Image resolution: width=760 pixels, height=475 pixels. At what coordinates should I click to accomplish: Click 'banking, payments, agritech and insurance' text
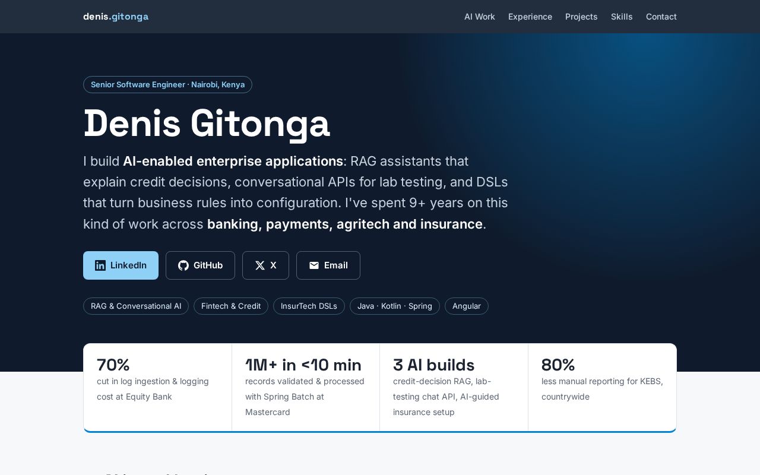click(x=345, y=224)
